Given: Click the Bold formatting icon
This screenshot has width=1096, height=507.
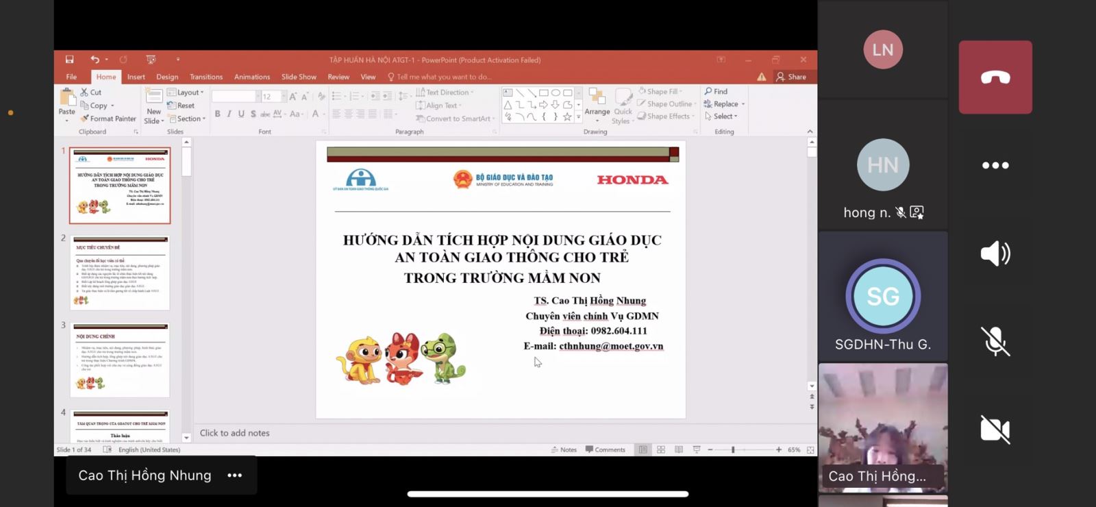Looking at the screenshot, I should point(217,114).
